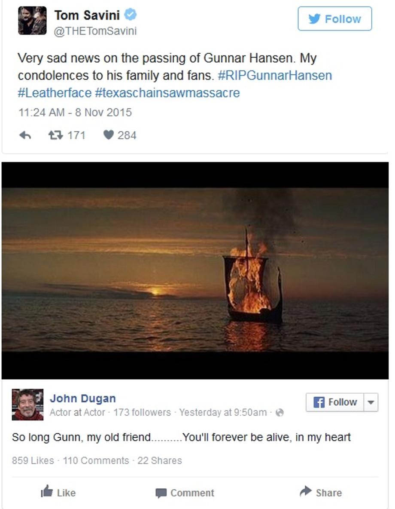The image size is (395, 509).
Task: Click the Twitter verified badge
Action: (131, 15)
